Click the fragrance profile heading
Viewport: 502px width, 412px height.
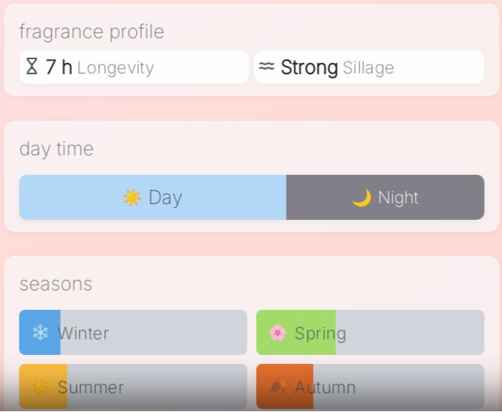tap(92, 32)
